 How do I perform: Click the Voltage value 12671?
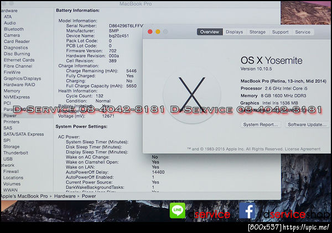coord(108,116)
